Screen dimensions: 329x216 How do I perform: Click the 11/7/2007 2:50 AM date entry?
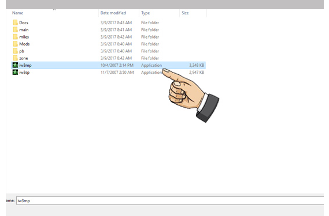pyautogui.click(x=117, y=73)
